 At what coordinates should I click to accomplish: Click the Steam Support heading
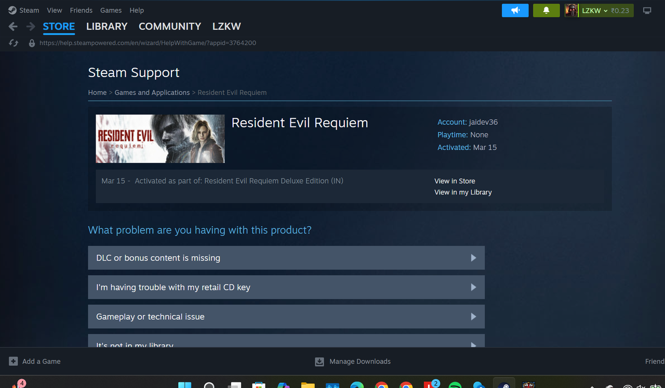[134, 73]
